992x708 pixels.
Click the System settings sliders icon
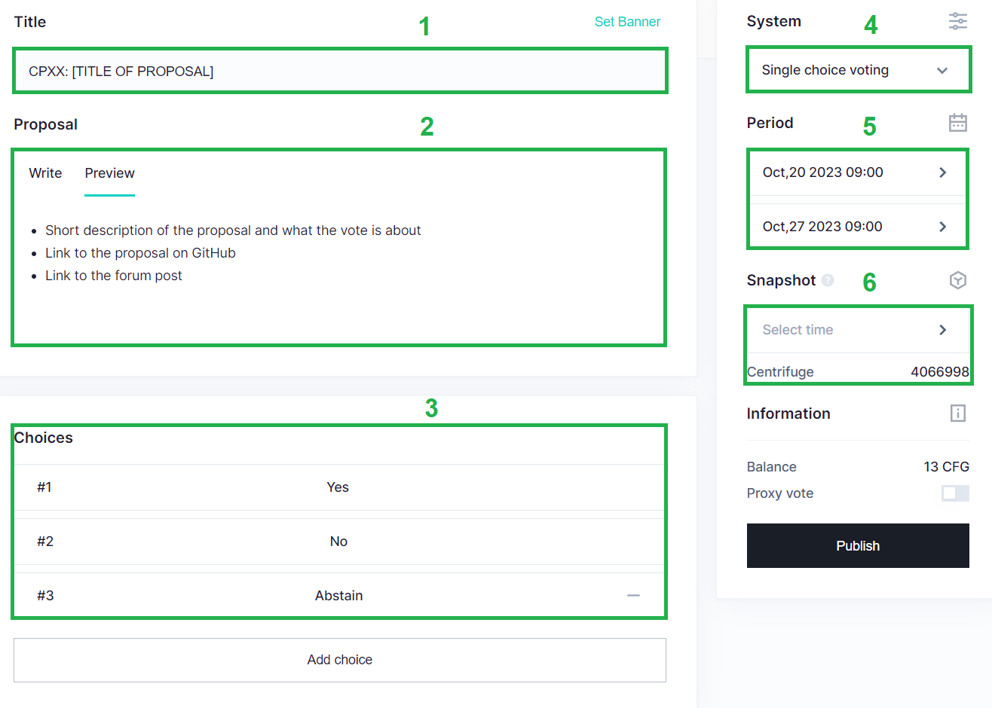tap(957, 21)
